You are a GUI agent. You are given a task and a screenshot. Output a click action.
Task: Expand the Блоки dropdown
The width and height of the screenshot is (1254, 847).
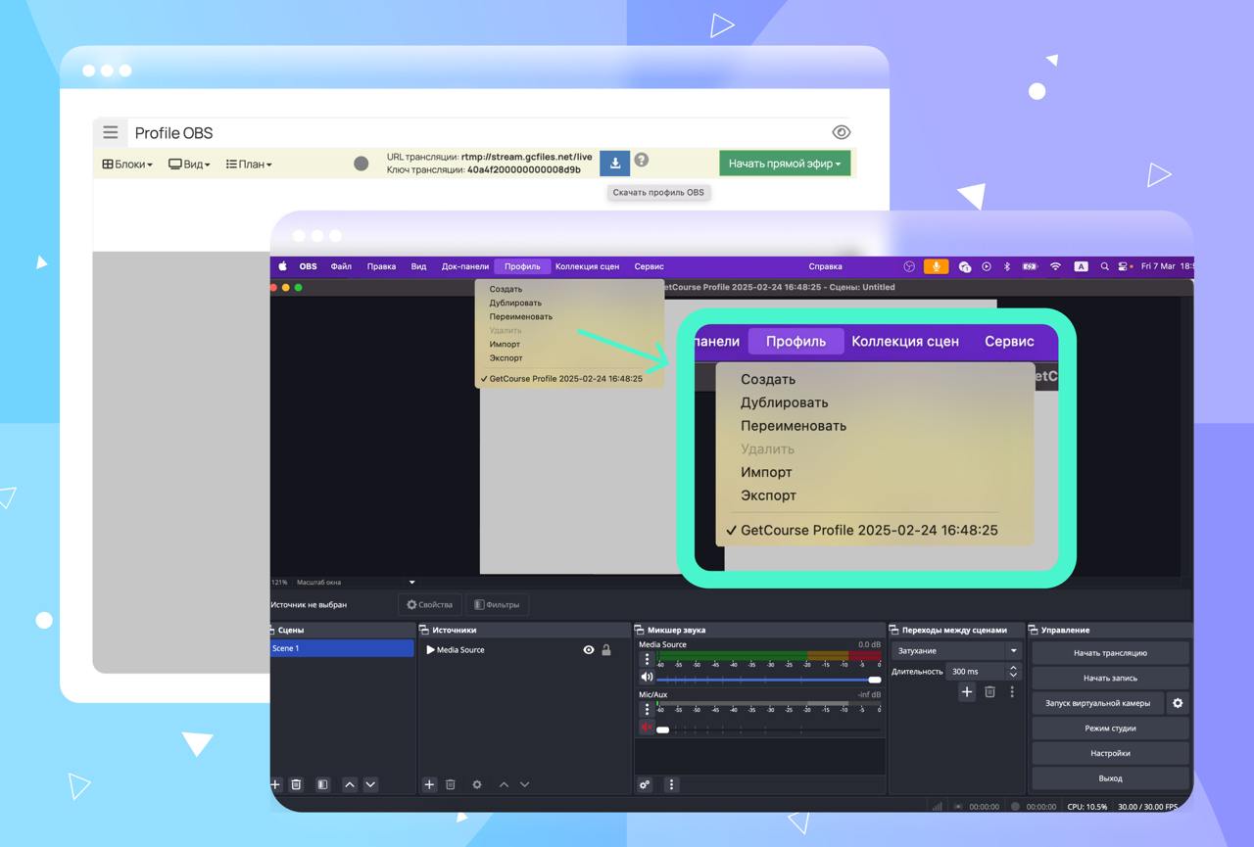click(127, 165)
